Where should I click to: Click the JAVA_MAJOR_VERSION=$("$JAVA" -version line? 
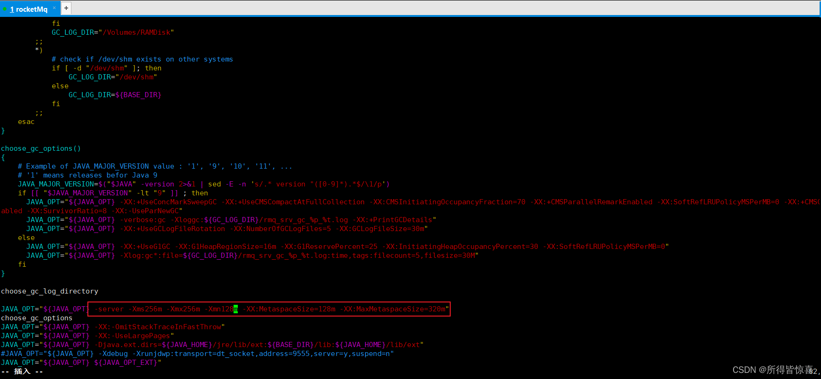coord(204,184)
